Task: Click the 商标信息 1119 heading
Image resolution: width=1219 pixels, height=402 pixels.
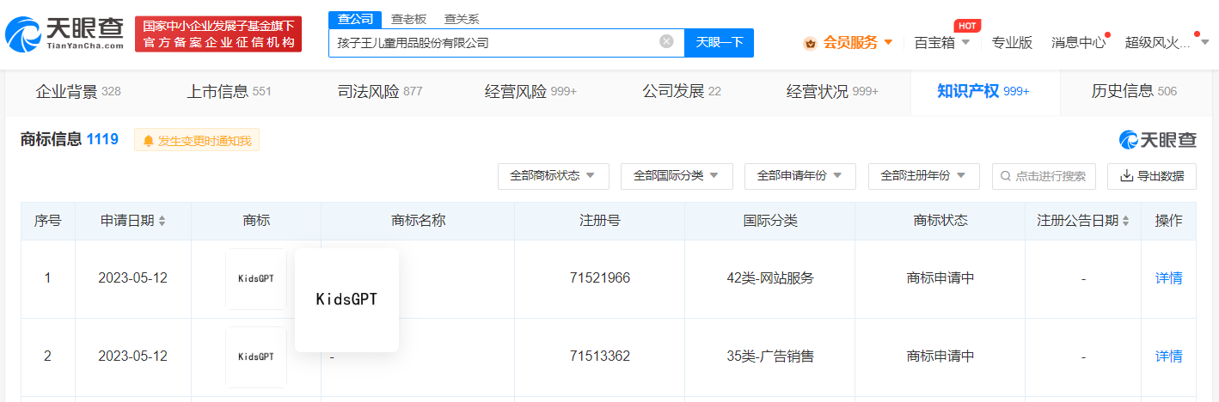Action: (x=70, y=139)
